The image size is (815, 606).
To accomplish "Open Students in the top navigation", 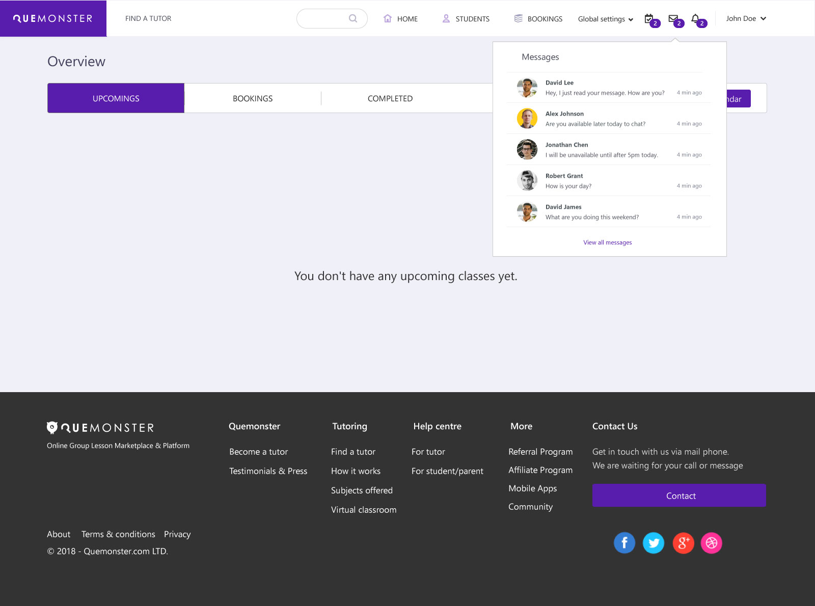I will pos(466,19).
